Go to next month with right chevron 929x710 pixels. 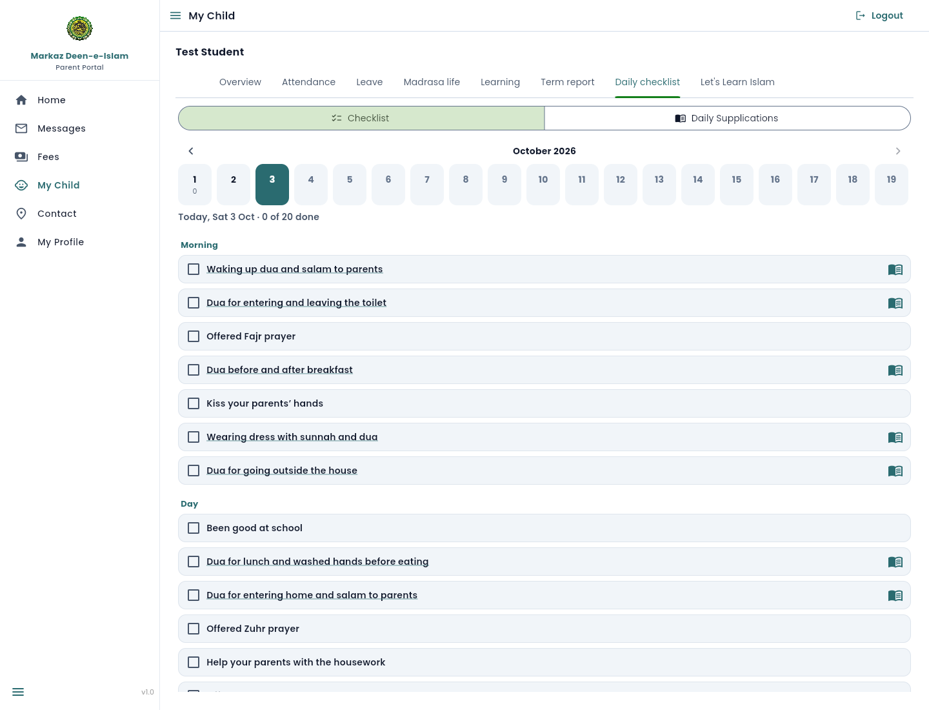(898, 151)
